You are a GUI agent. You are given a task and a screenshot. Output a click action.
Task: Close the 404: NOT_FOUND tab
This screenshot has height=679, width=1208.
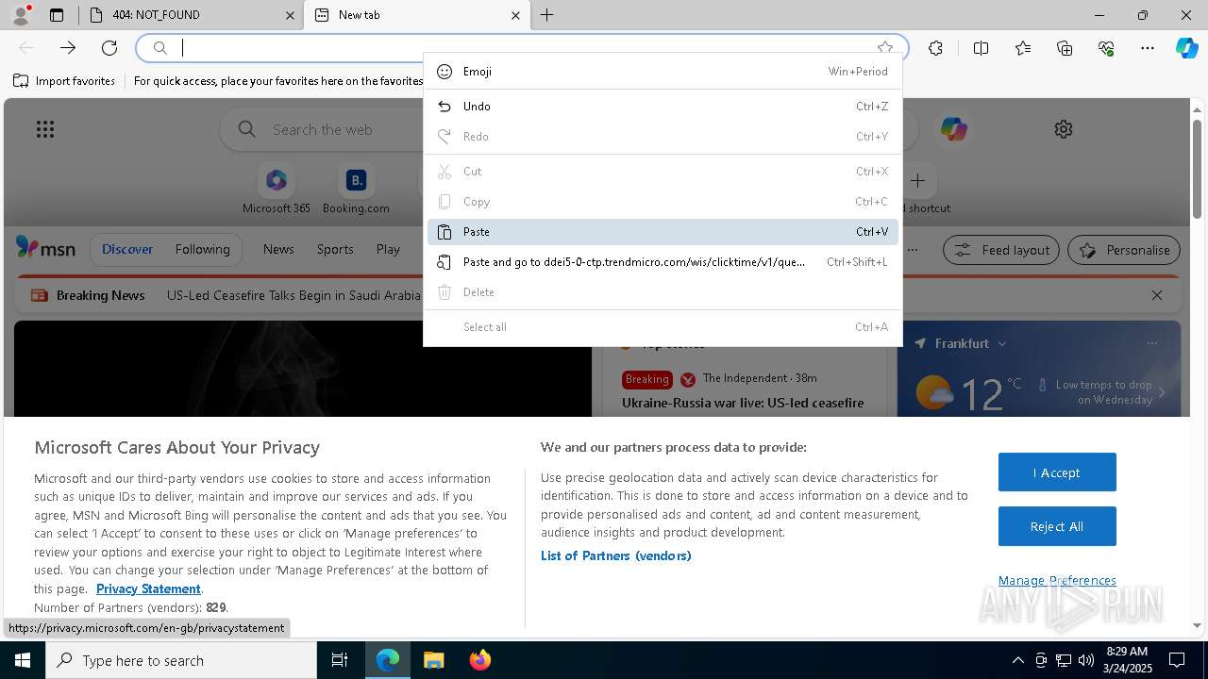291,15
